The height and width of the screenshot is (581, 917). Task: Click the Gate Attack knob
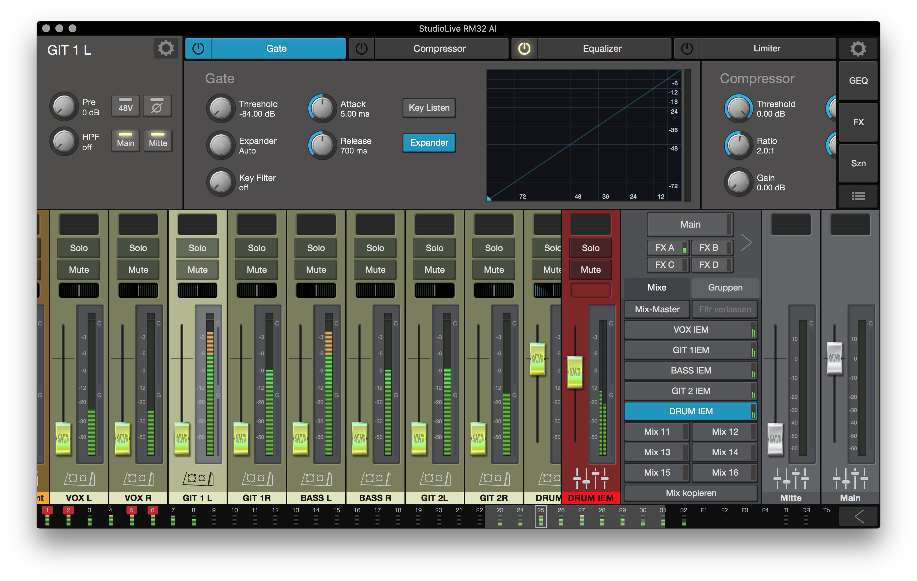click(322, 108)
